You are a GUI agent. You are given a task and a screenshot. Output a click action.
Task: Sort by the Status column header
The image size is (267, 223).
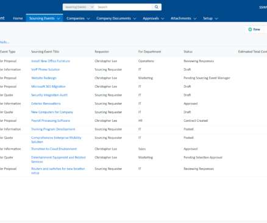click(188, 52)
